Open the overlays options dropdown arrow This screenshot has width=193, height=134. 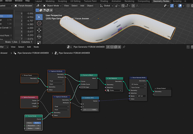point(183,6)
